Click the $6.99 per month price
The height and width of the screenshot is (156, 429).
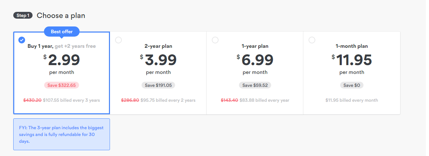click(x=255, y=60)
